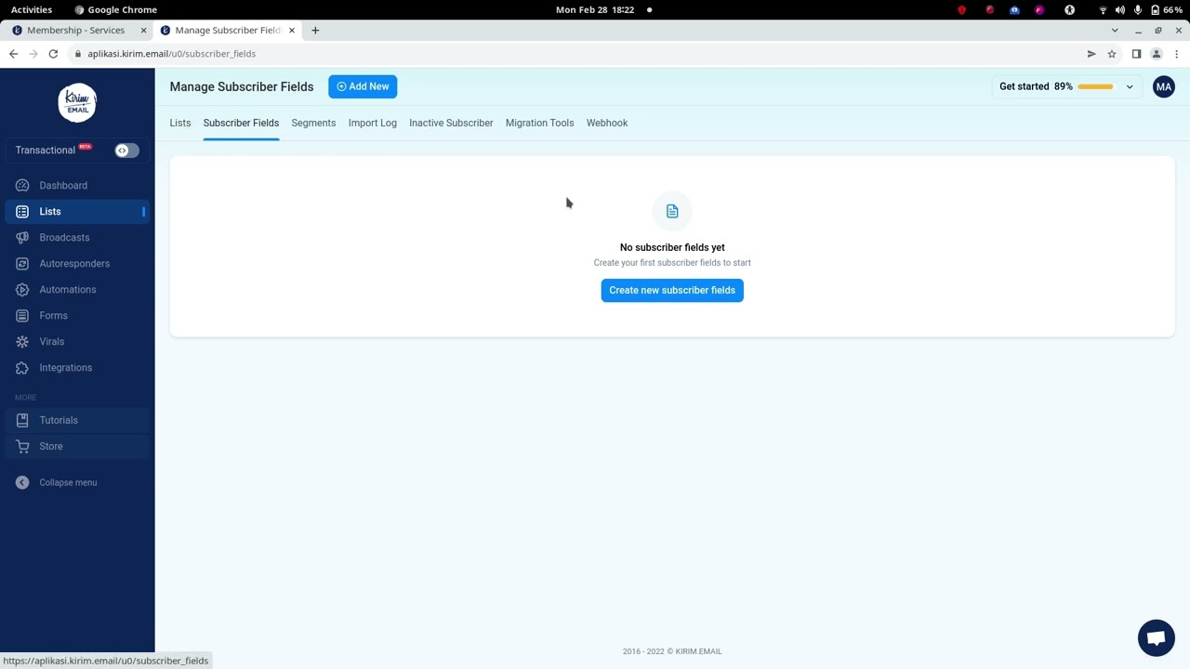
Task: Open Dashboard from the sidebar
Action: [x=63, y=186]
